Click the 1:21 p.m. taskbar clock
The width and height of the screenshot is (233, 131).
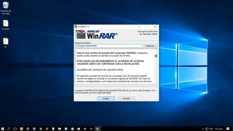(x=219, y=129)
